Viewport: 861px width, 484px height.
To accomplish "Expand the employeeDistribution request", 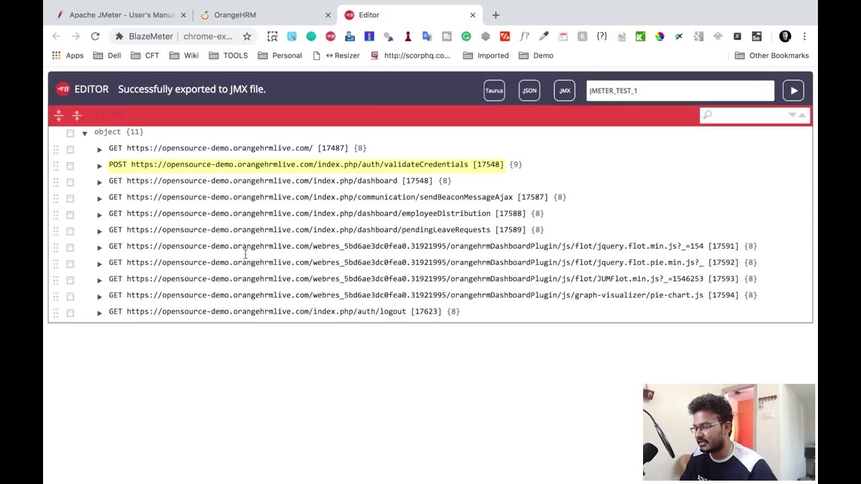I will (100, 214).
